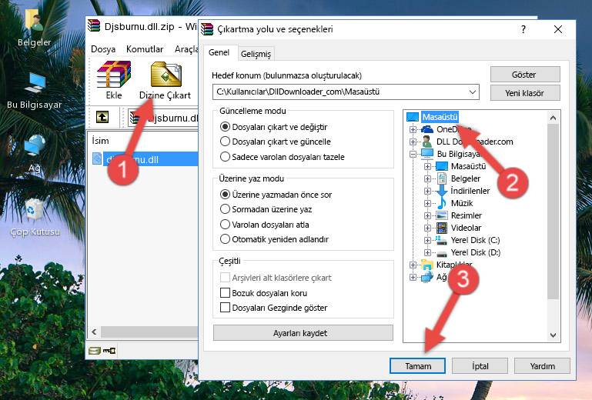Open Belgeler desktop shortcut
Screen dimensions: 592x400
(34, 28)
